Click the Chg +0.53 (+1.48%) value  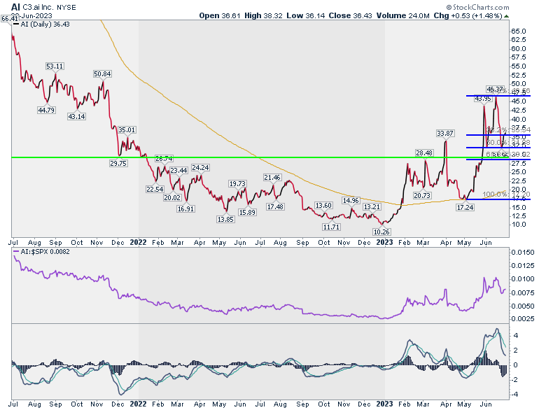point(468,15)
